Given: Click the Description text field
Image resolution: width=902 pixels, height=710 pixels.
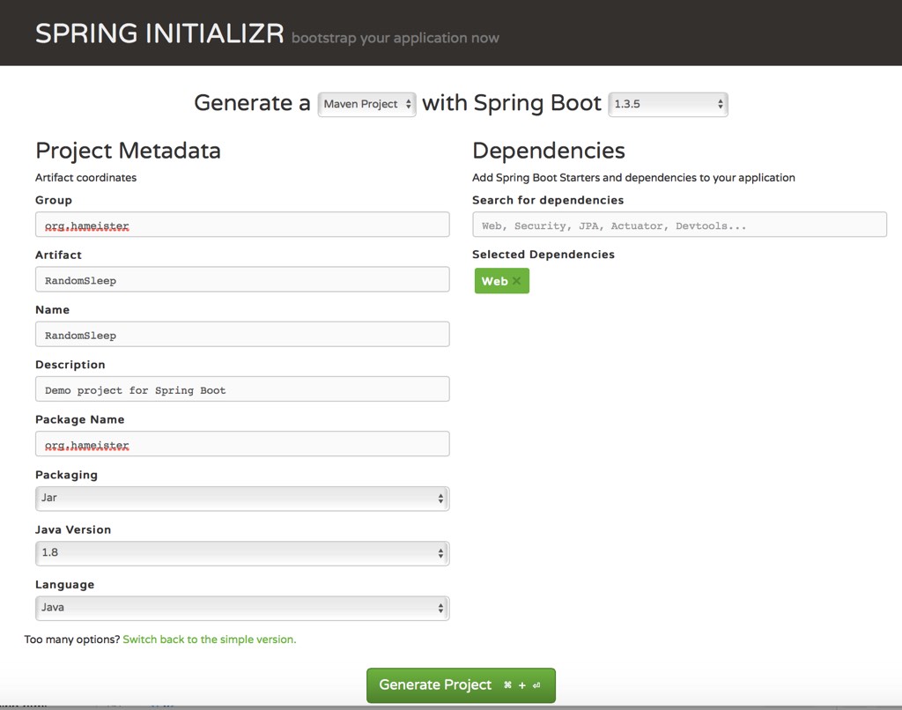Looking at the screenshot, I should point(242,389).
